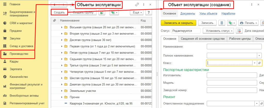Open Производство section

click(19, 54)
